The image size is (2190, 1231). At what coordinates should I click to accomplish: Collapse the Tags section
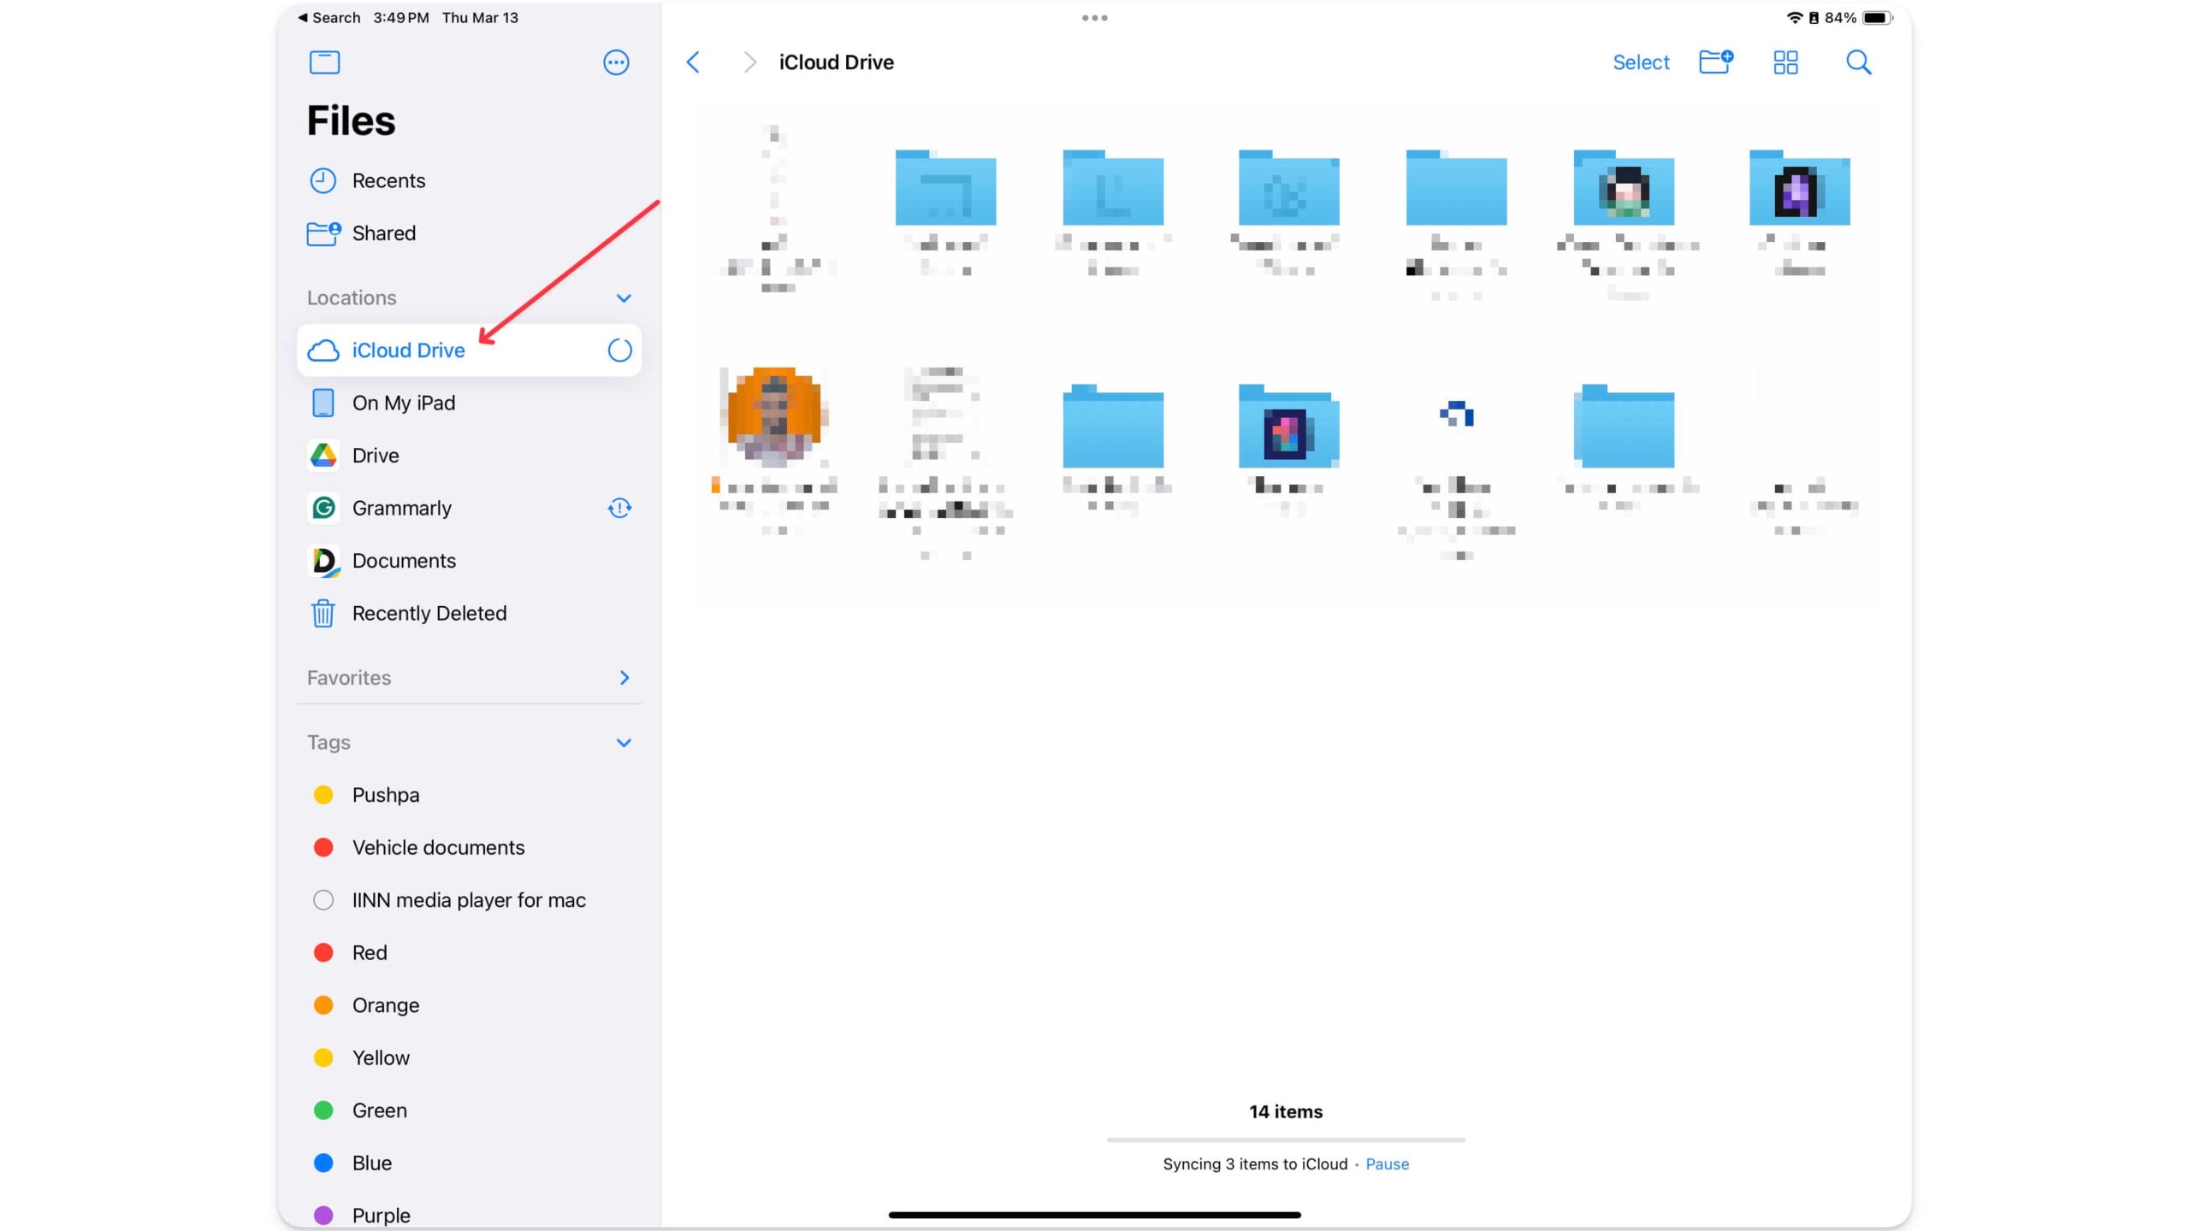click(x=624, y=743)
